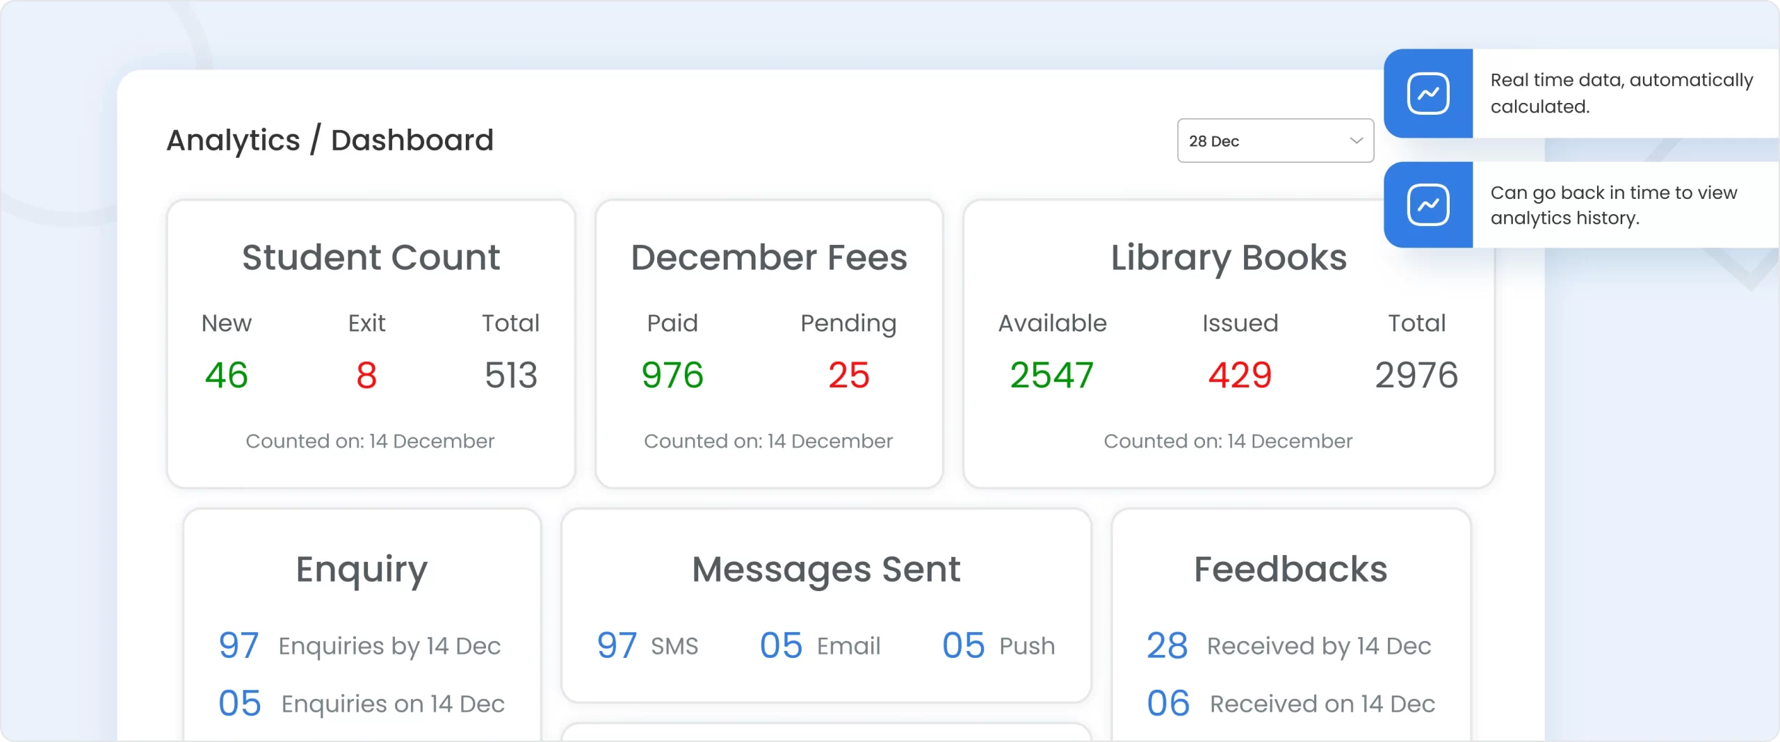The width and height of the screenshot is (1780, 742).
Task: Select the Student Count card
Action: (x=371, y=344)
